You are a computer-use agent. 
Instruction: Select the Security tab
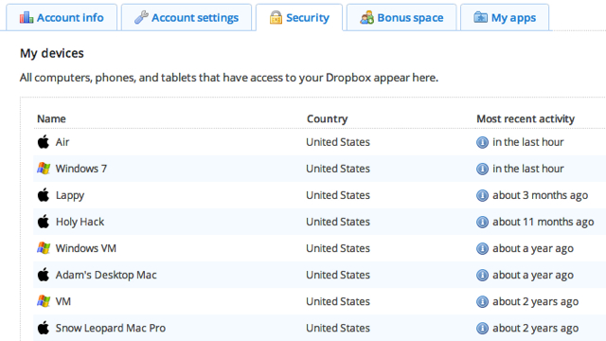[x=299, y=17]
